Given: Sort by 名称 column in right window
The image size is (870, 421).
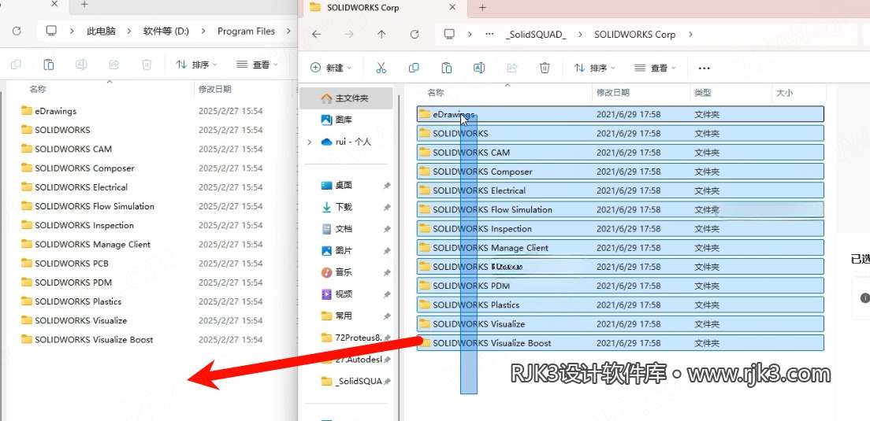Looking at the screenshot, I should pyautogui.click(x=436, y=93).
